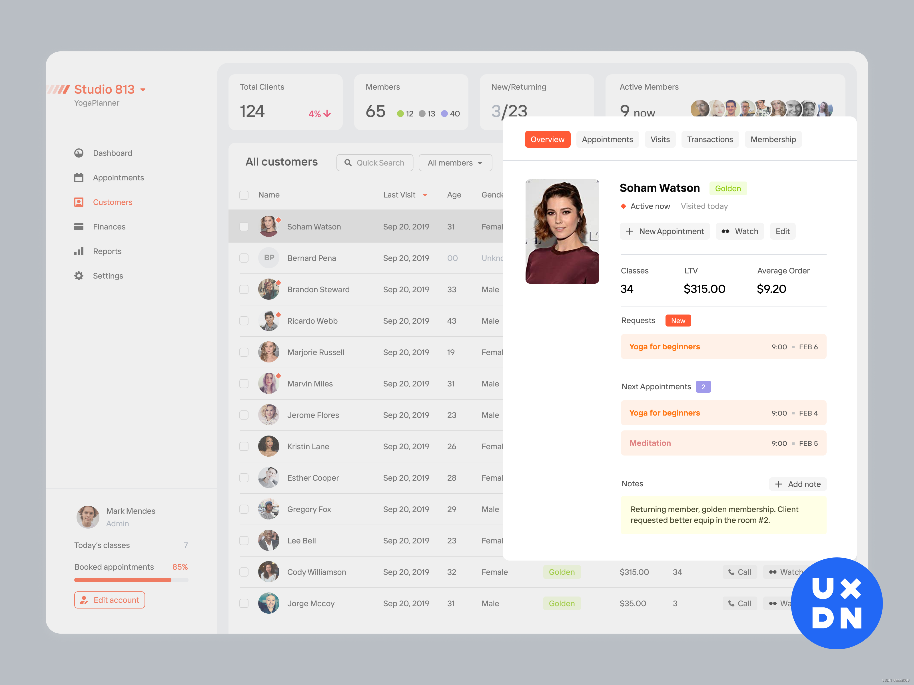Click plus icon on Add note
This screenshot has width=914, height=685.
coord(778,484)
